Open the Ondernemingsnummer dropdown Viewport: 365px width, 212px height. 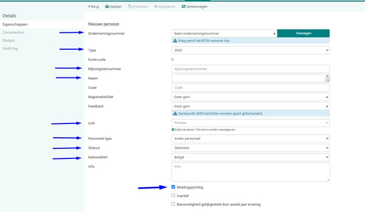[224, 33]
